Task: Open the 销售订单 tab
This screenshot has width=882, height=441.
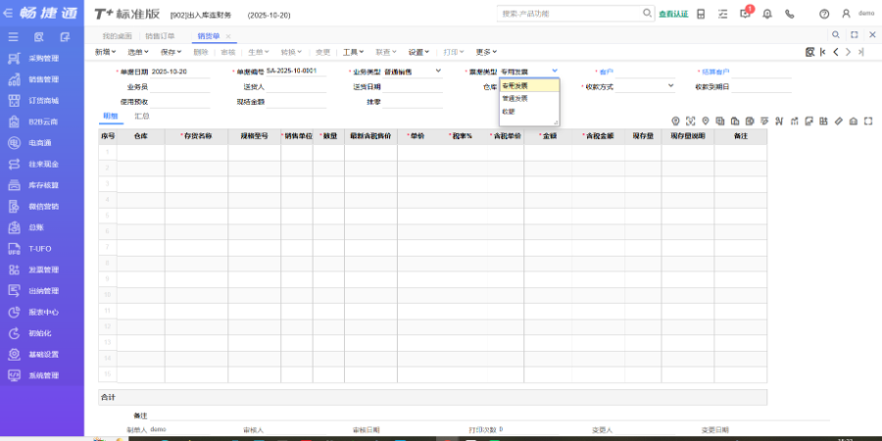Action: [x=160, y=36]
